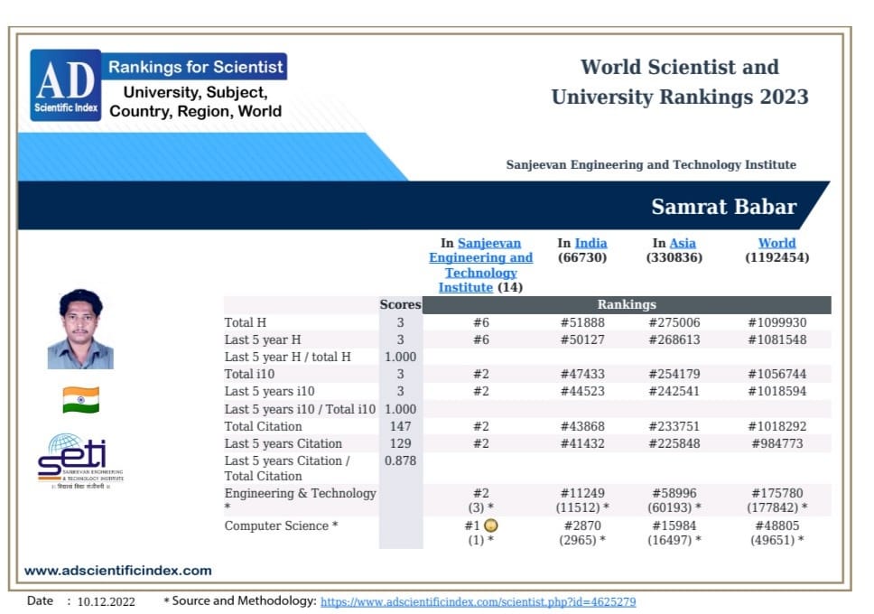Screen dimensions: 874x614
Task: Click India rank #51888 for Total H
Action: [582, 322]
